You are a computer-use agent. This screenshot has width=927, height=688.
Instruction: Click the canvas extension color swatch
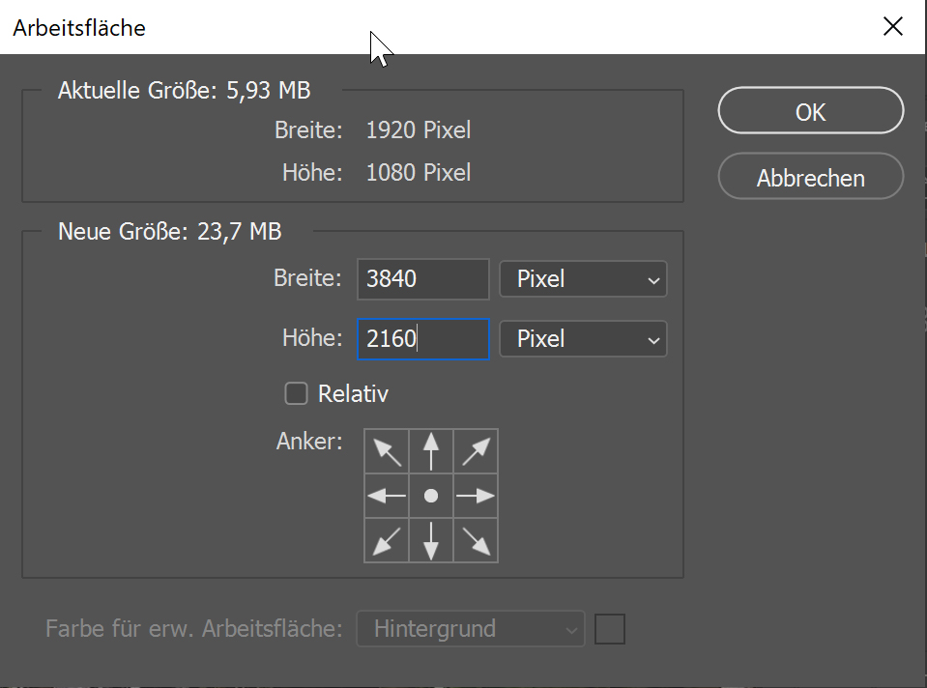pyautogui.click(x=610, y=629)
